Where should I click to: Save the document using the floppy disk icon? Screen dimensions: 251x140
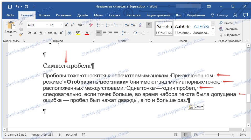10,6
